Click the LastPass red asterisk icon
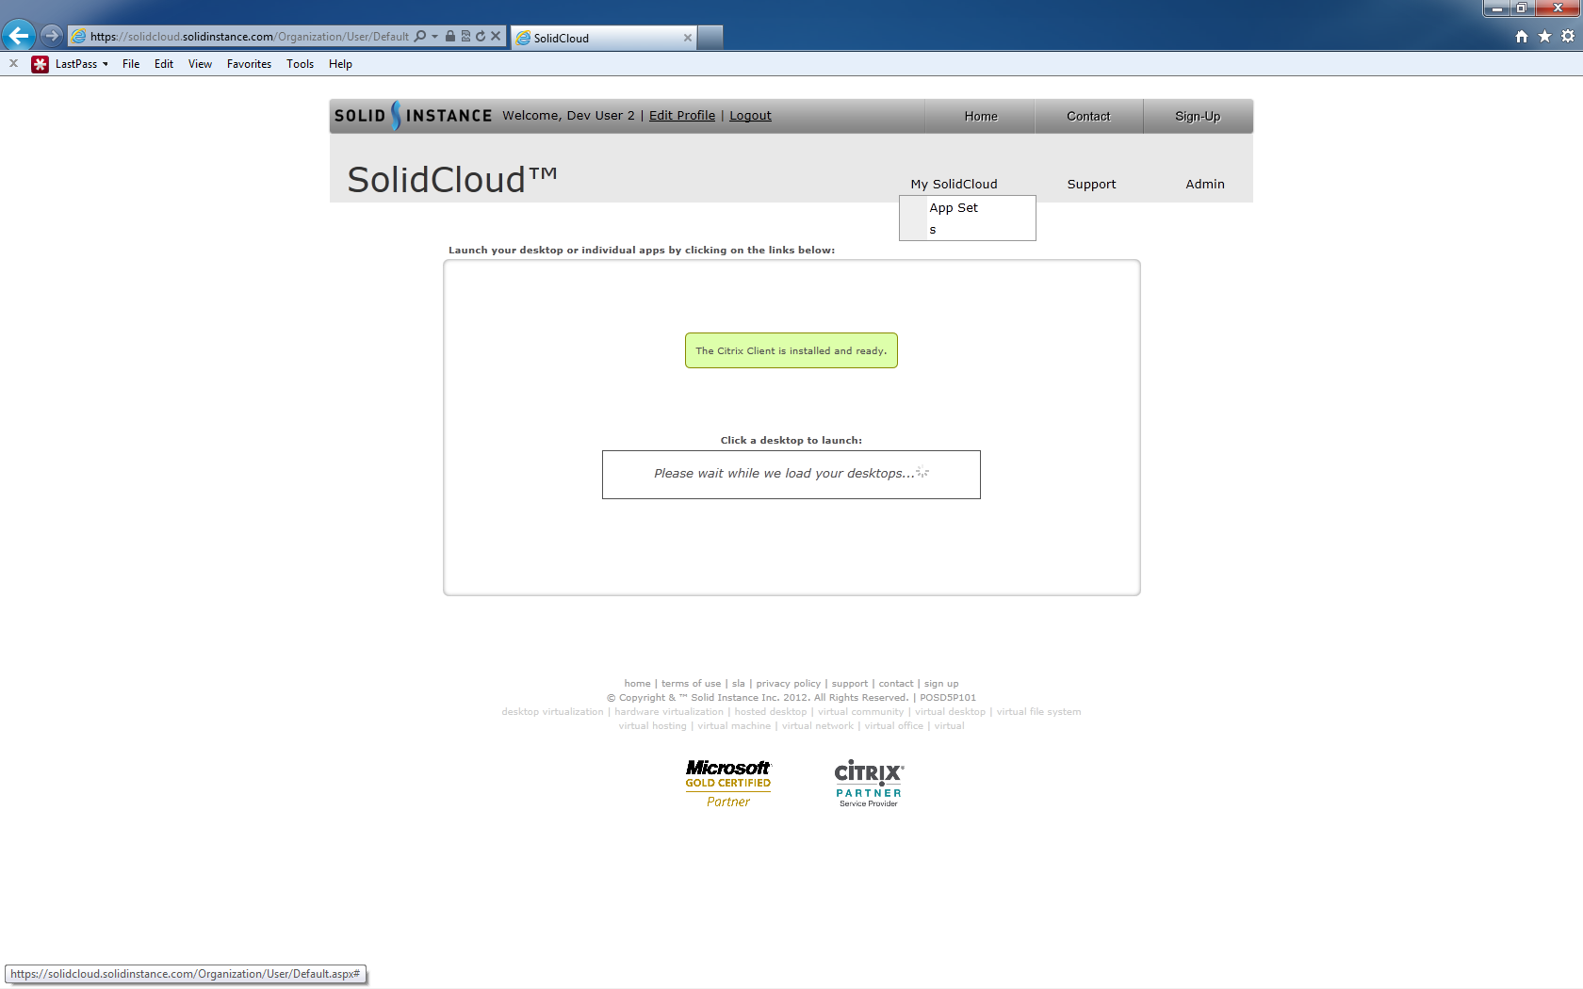This screenshot has width=1583, height=989. (x=40, y=64)
